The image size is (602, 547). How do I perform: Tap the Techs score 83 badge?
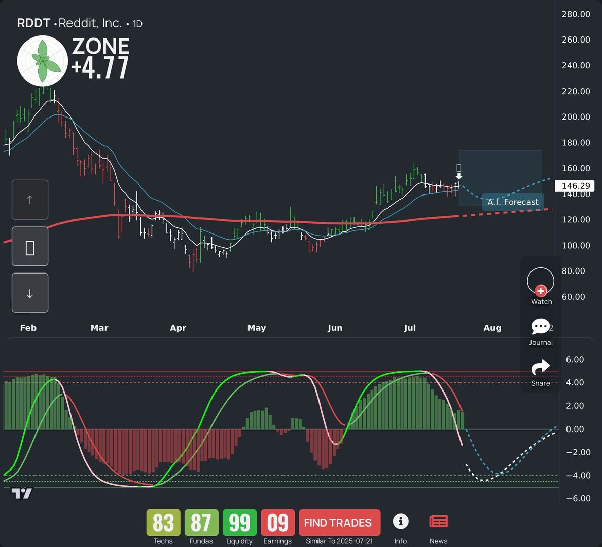(x=163, y=523)
